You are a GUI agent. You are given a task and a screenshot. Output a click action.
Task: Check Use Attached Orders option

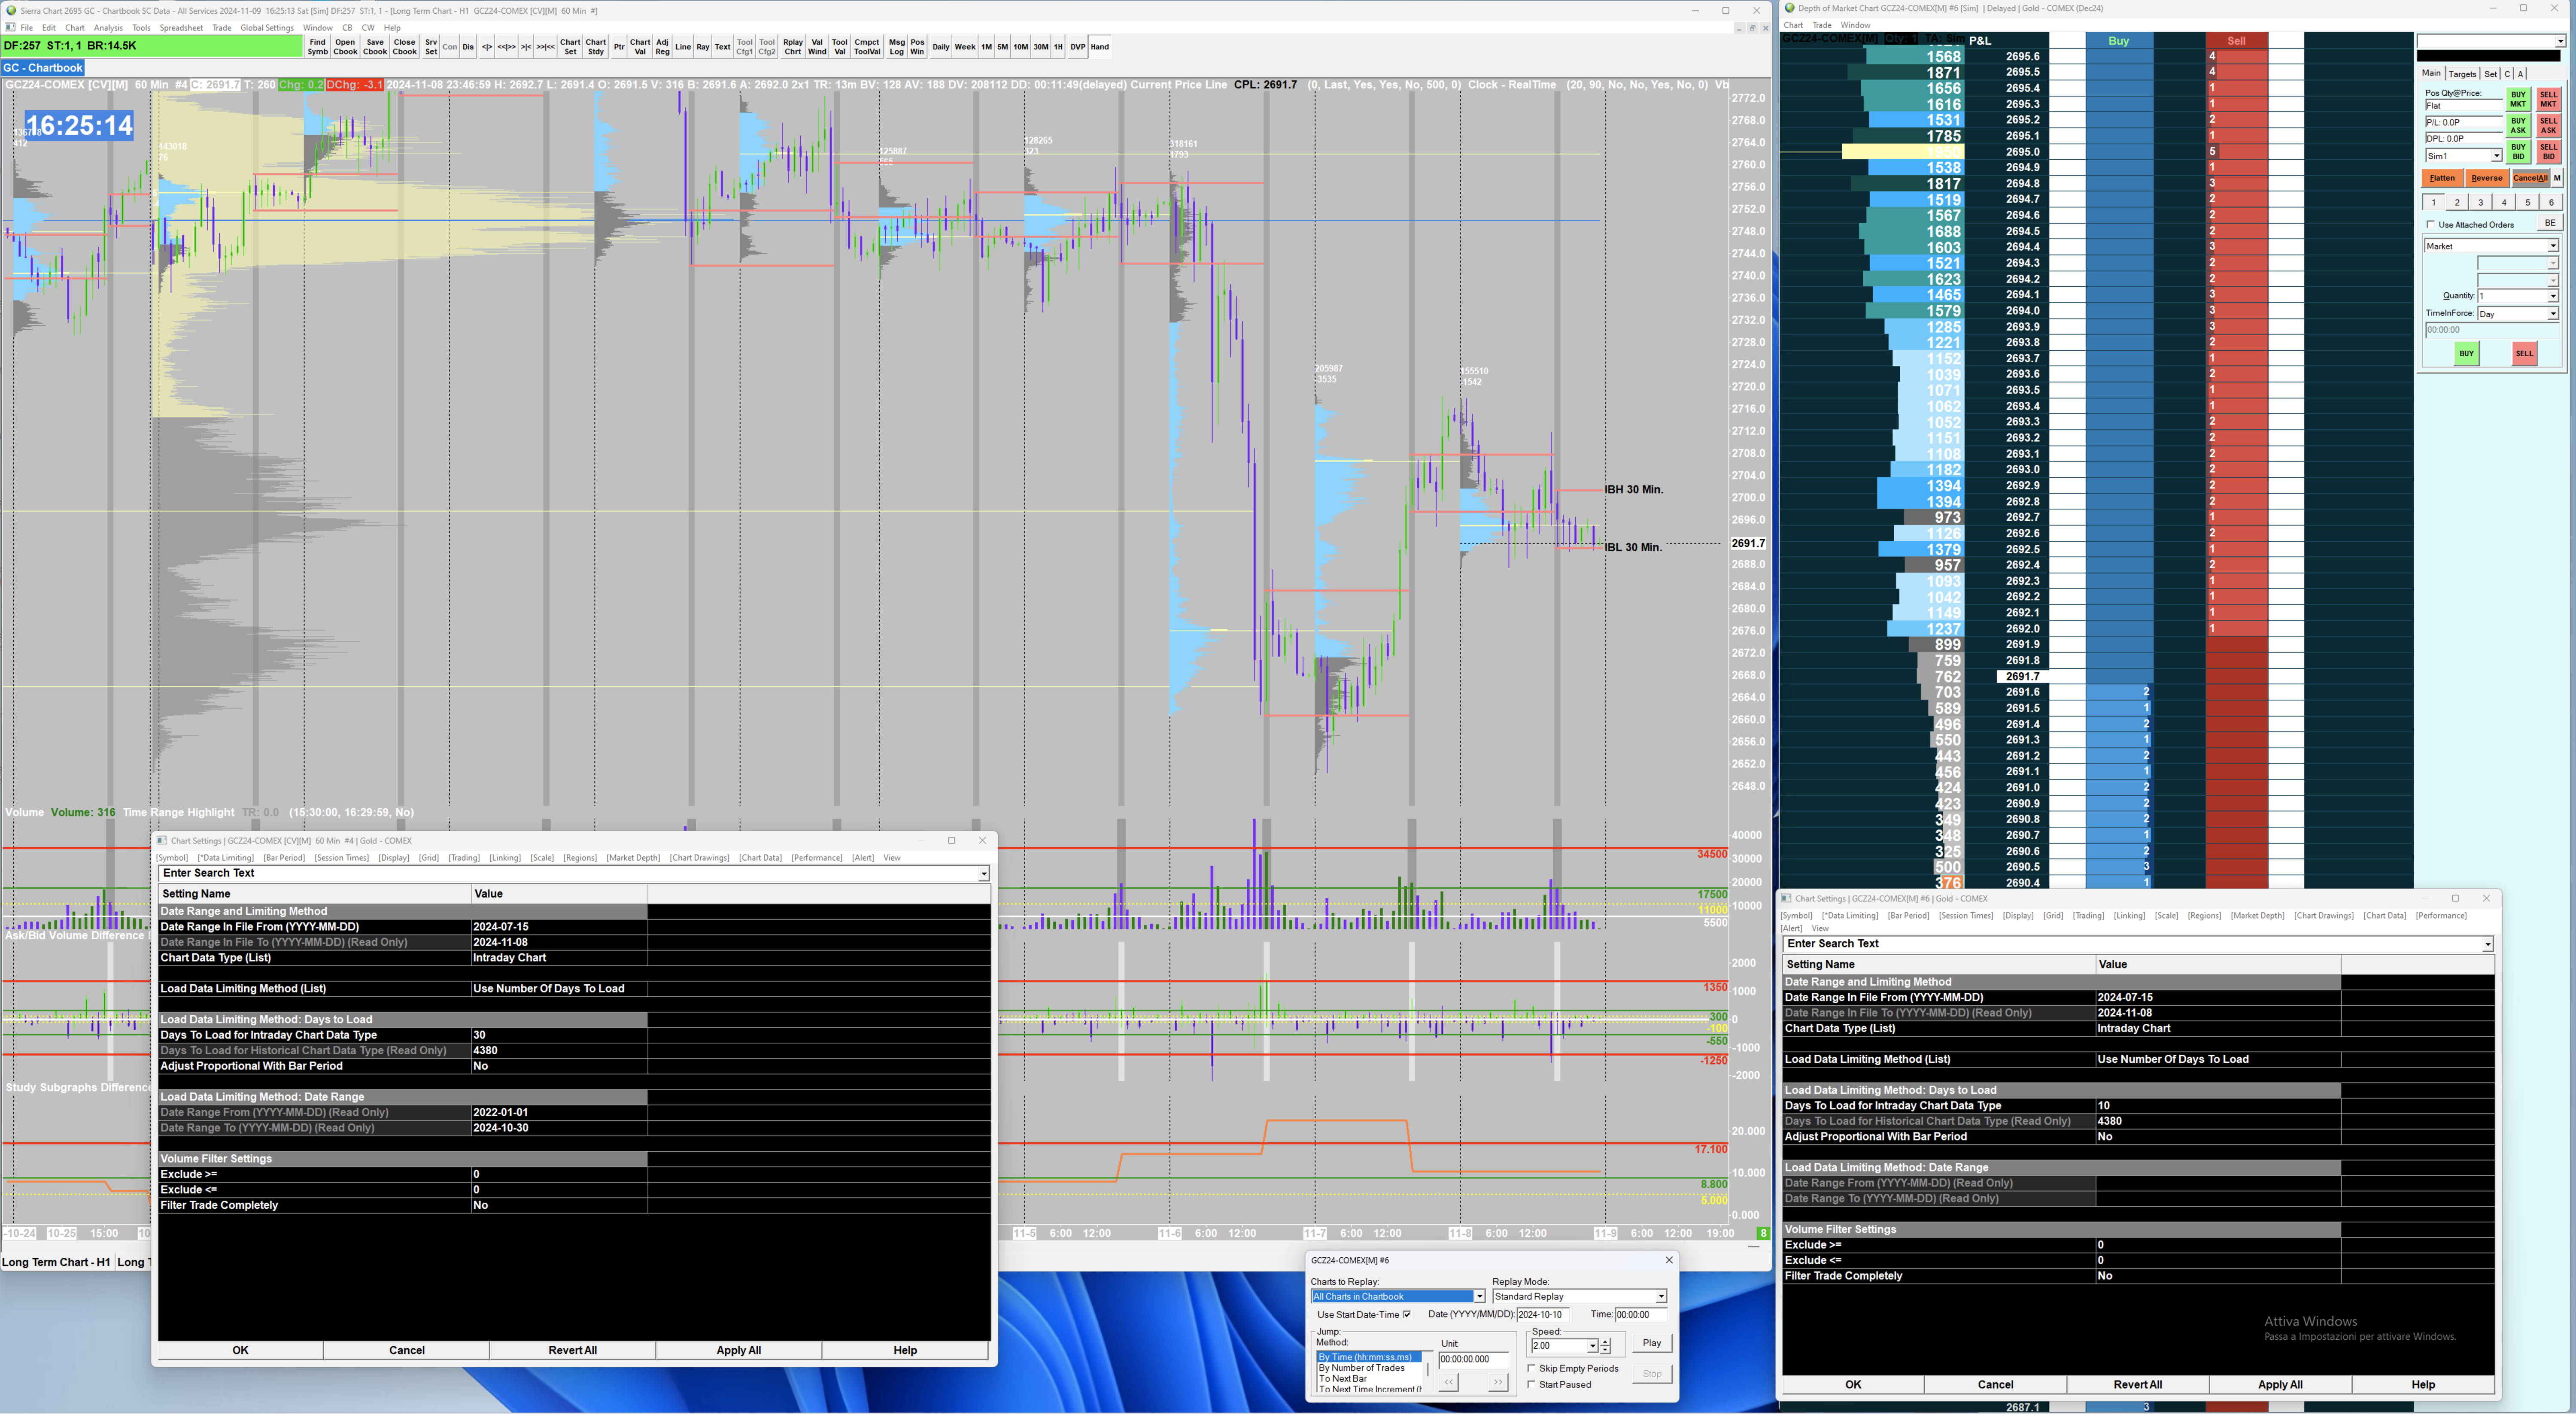point(2431,225)
